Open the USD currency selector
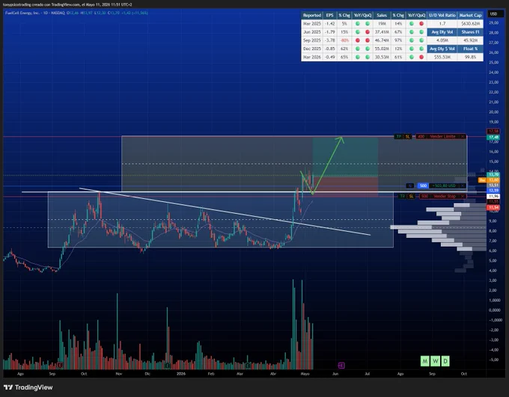The height and width of the screenshot is (397, 509). [494, 14]
